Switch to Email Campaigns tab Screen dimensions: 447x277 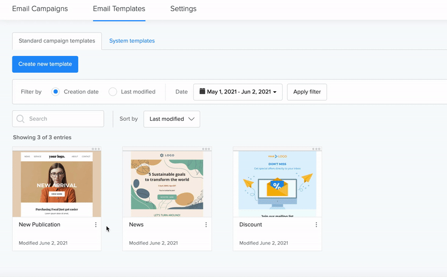40,9
